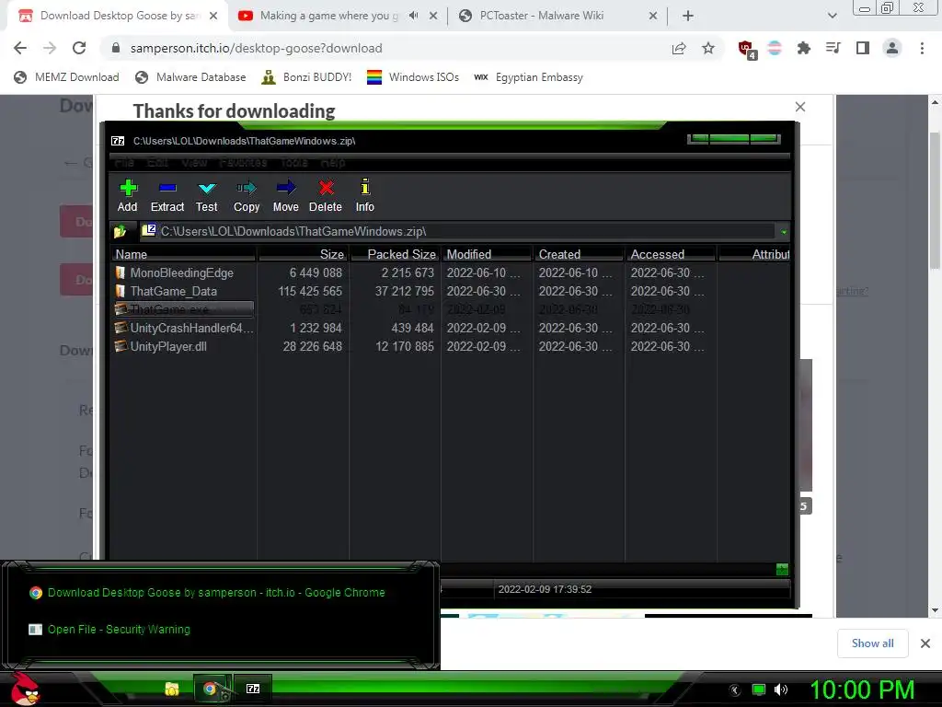Open the Tools menu in 7-Zip

click(293, 162)
